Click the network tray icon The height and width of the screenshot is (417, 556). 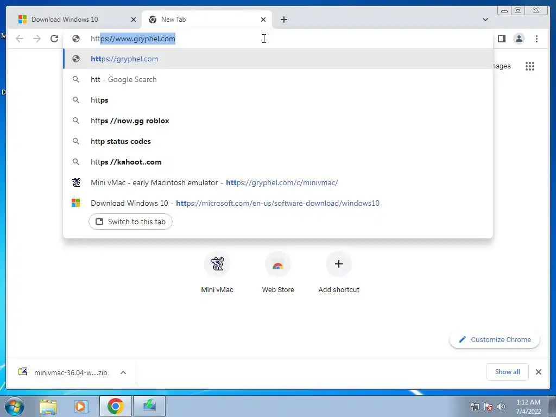pyautogui.click(x=475, y=407)
